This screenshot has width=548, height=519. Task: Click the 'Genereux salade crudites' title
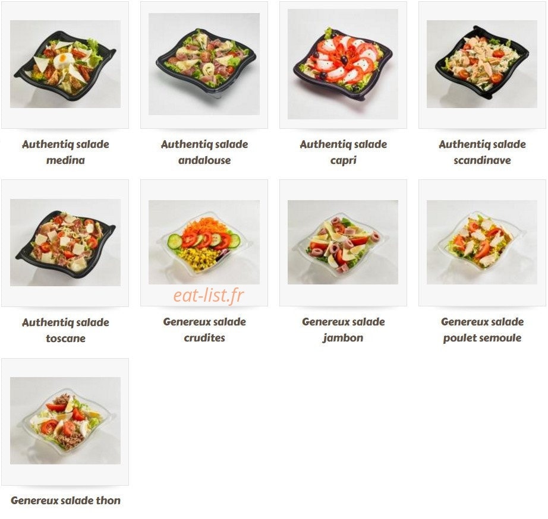204,330
